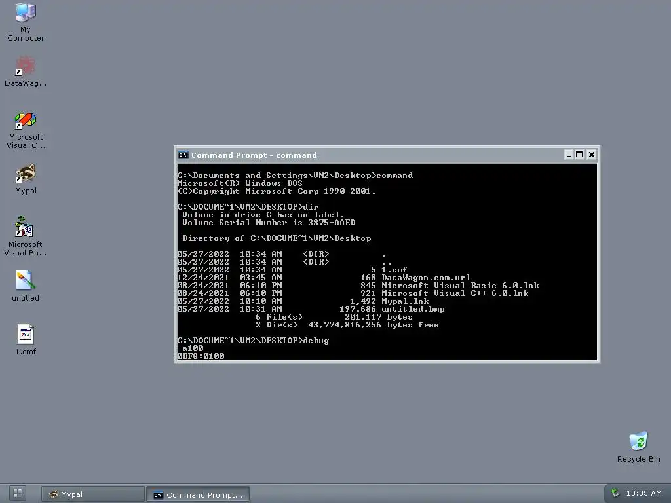Click the 10:35 AM clock in tray
Screen dimensions: 671x503
click(643, 493)
